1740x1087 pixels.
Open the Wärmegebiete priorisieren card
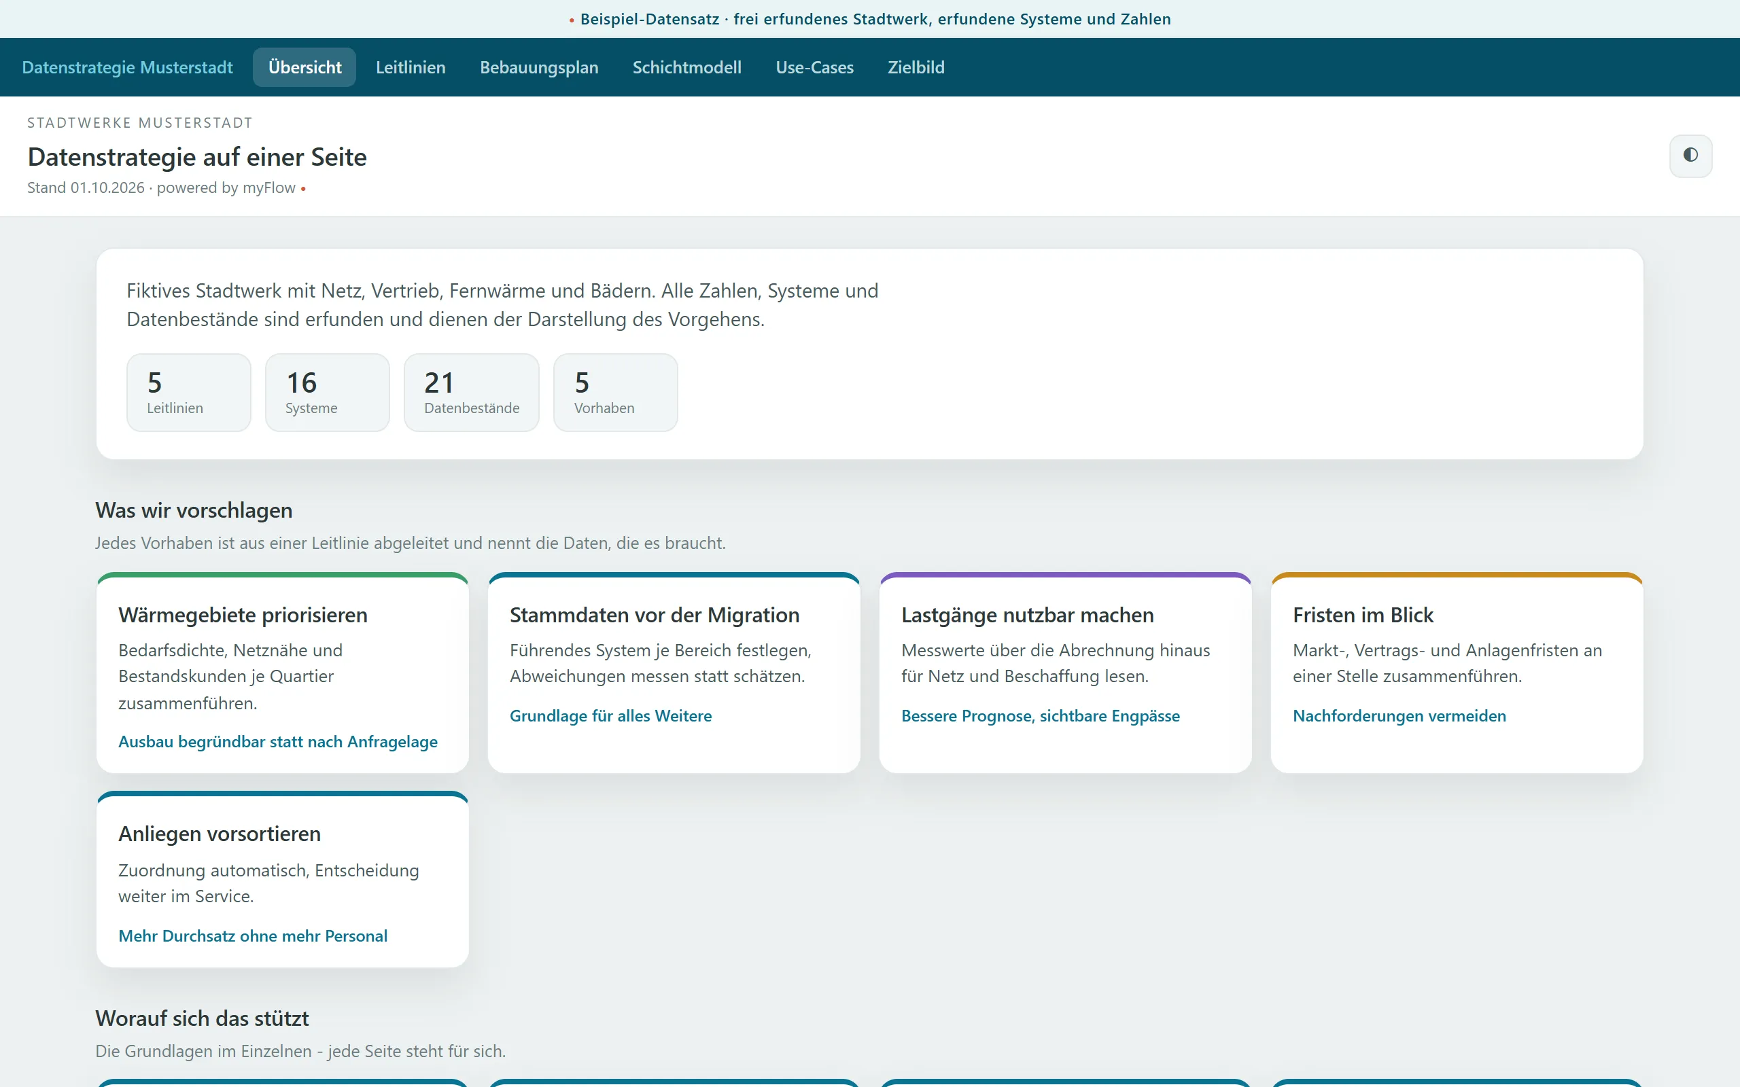pyautogui.click(x=283, y=673)
